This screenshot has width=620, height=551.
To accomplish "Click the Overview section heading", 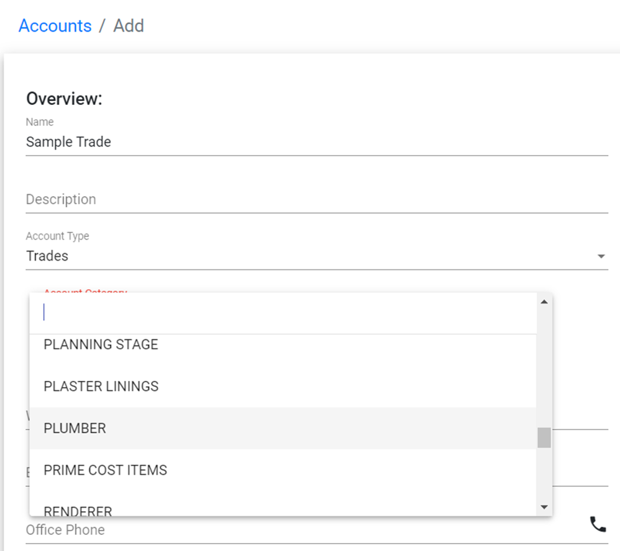I will 64,99.
